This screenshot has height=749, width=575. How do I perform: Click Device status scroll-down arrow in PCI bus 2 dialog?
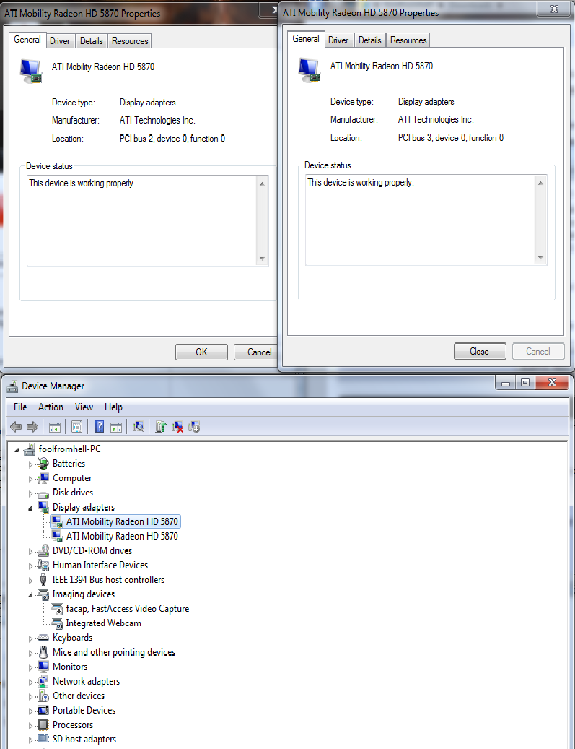(x=262, y=259)
